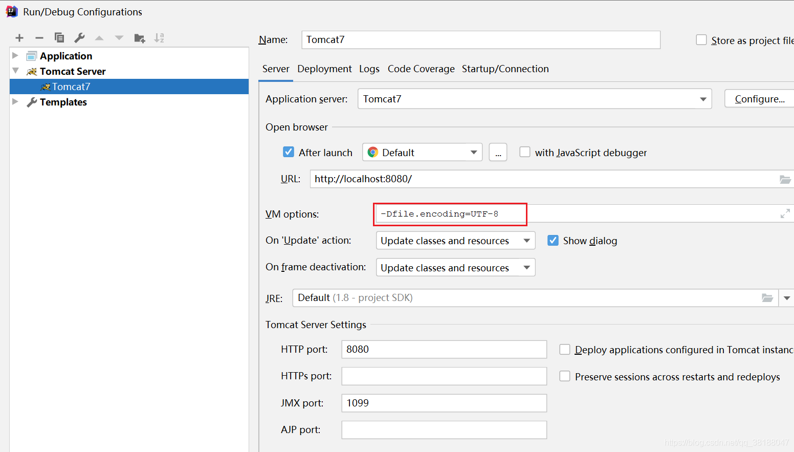Enable with JavaScript debugger
The height and width of the screenshot is (452, 794).
[x=525, y=152]
